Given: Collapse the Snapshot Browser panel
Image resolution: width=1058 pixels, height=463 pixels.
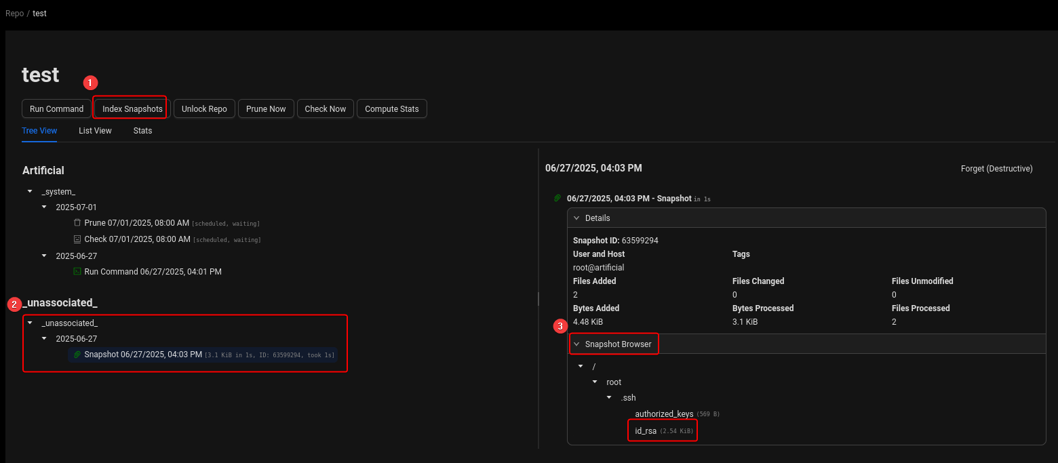Looking at the screenshot, I should 576,344.
